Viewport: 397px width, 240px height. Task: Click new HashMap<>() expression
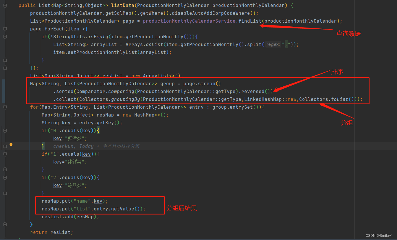point(144,115)
